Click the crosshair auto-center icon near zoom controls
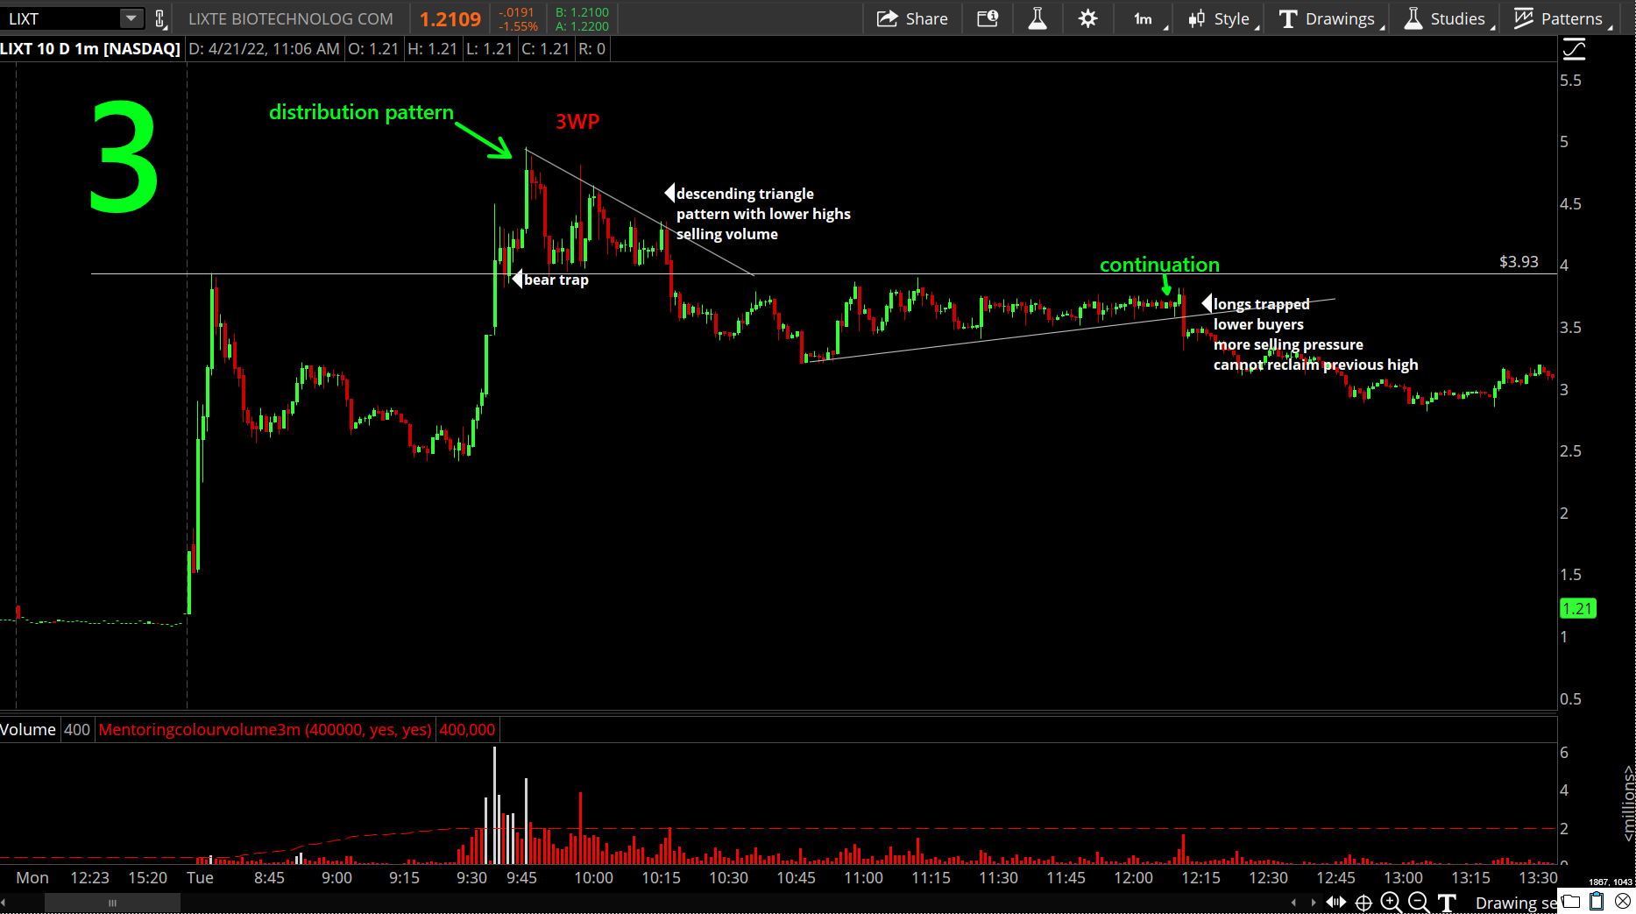 tap(1364, 902)
